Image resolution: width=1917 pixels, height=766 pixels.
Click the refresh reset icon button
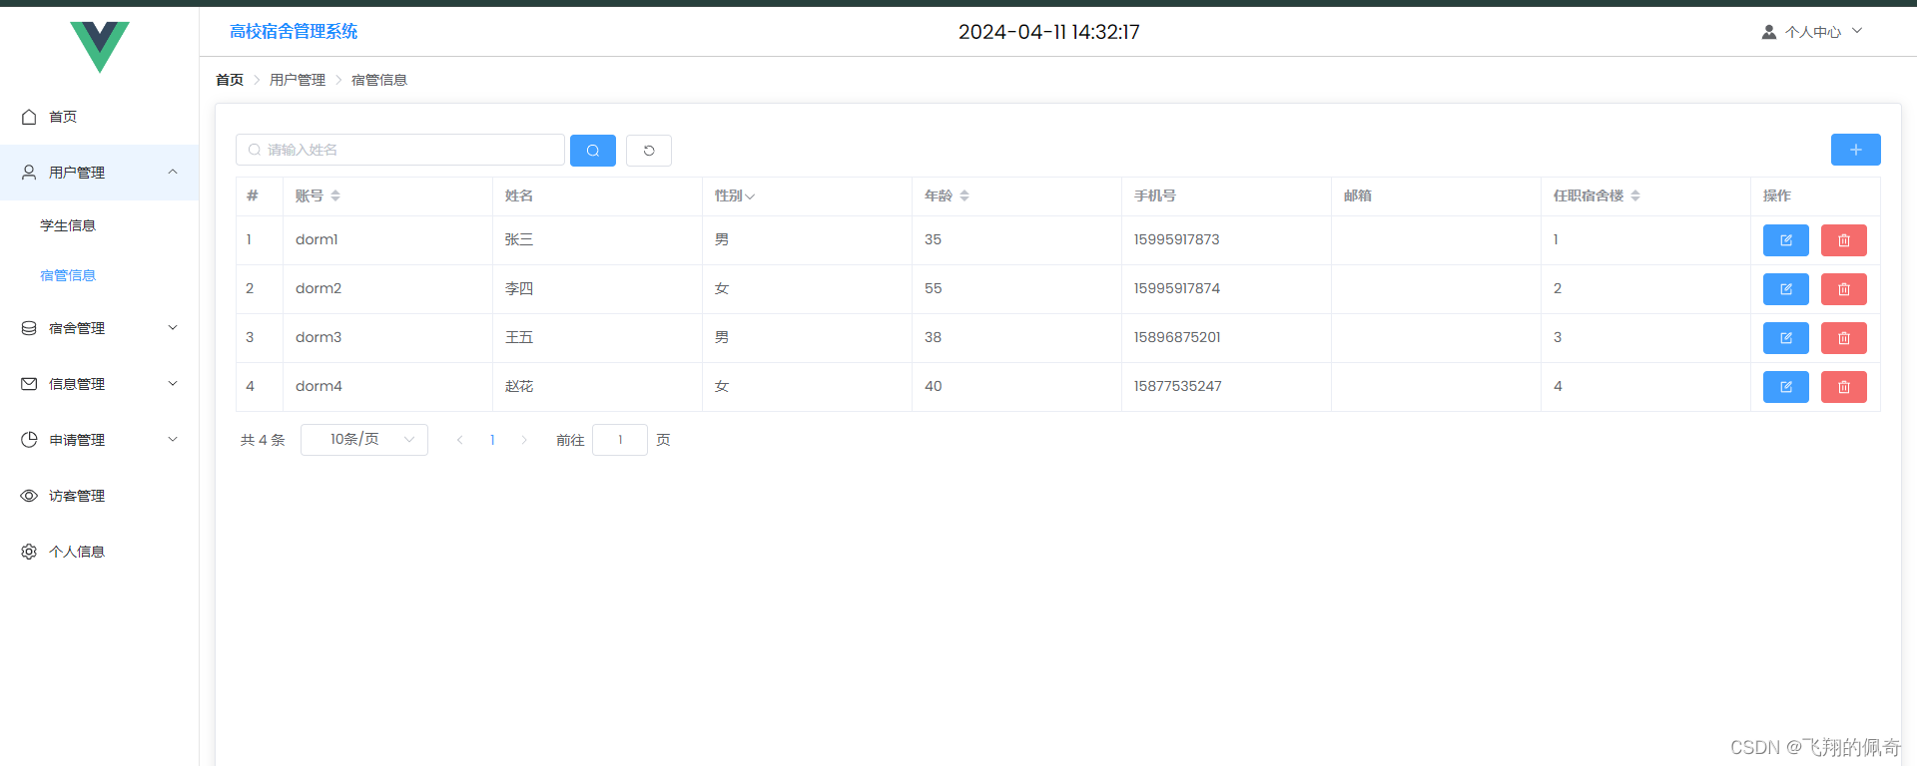(649, 151)
